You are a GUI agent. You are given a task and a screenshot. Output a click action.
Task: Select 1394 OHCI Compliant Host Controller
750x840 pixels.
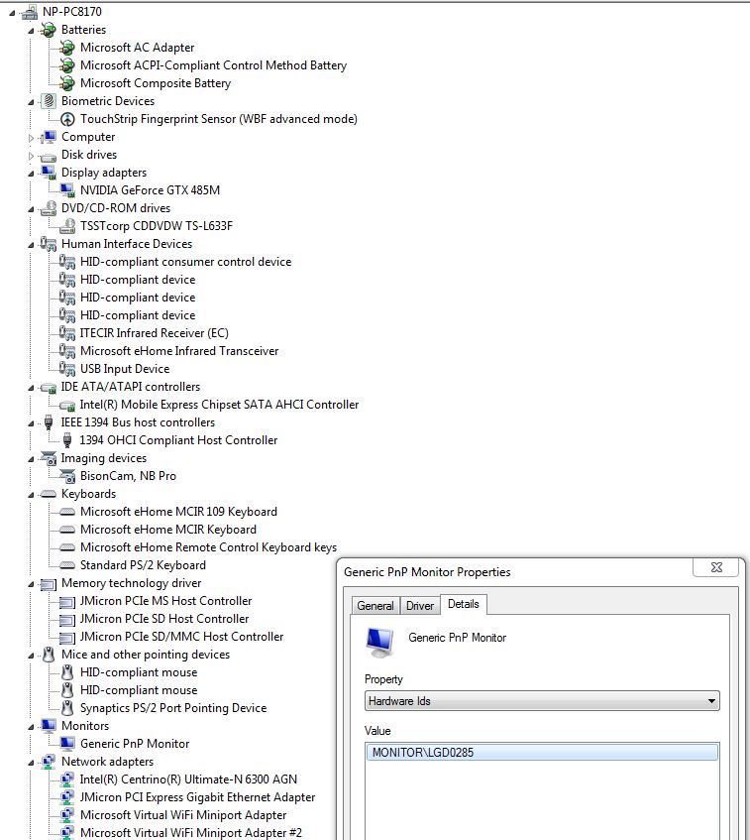coord(178,440)
